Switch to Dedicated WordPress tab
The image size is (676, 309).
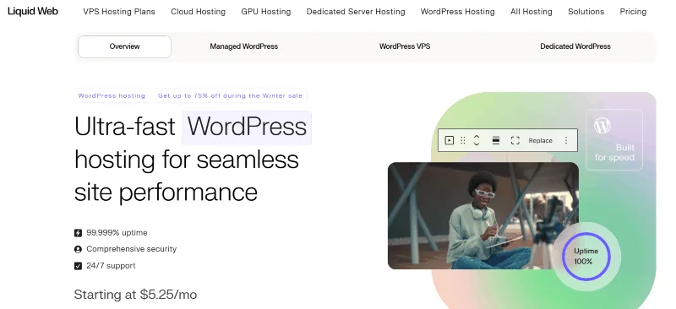(575, 46)
